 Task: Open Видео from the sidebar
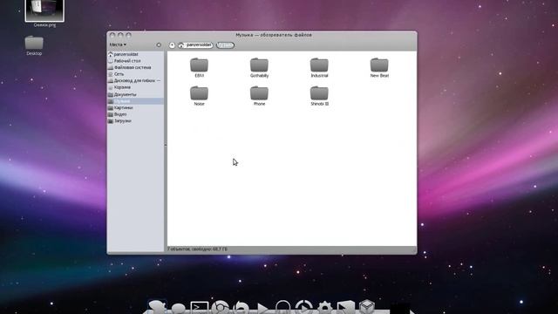click(x=135, y=114)
